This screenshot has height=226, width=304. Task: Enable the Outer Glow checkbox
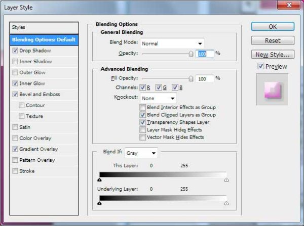click(x=15, y=73)
